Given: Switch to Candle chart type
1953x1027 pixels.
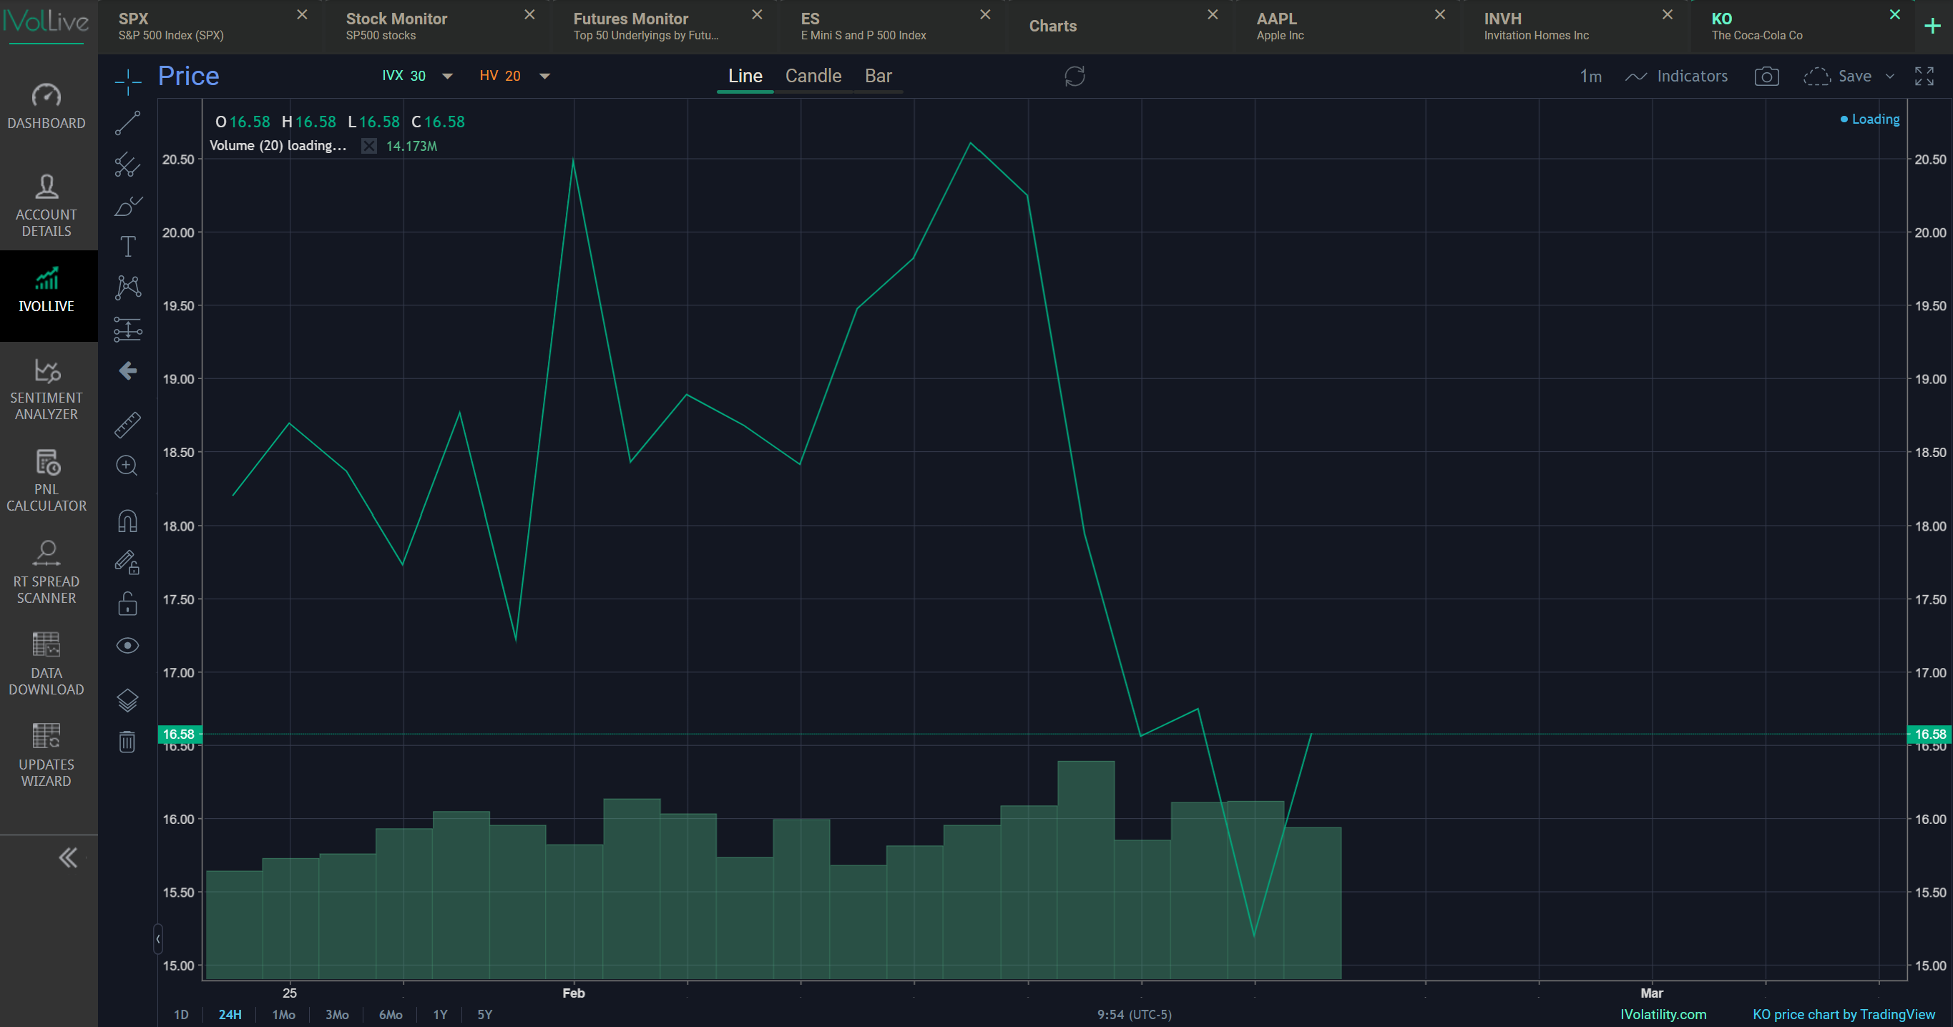Looking at the screenshot, I should (x=813, y=76).
